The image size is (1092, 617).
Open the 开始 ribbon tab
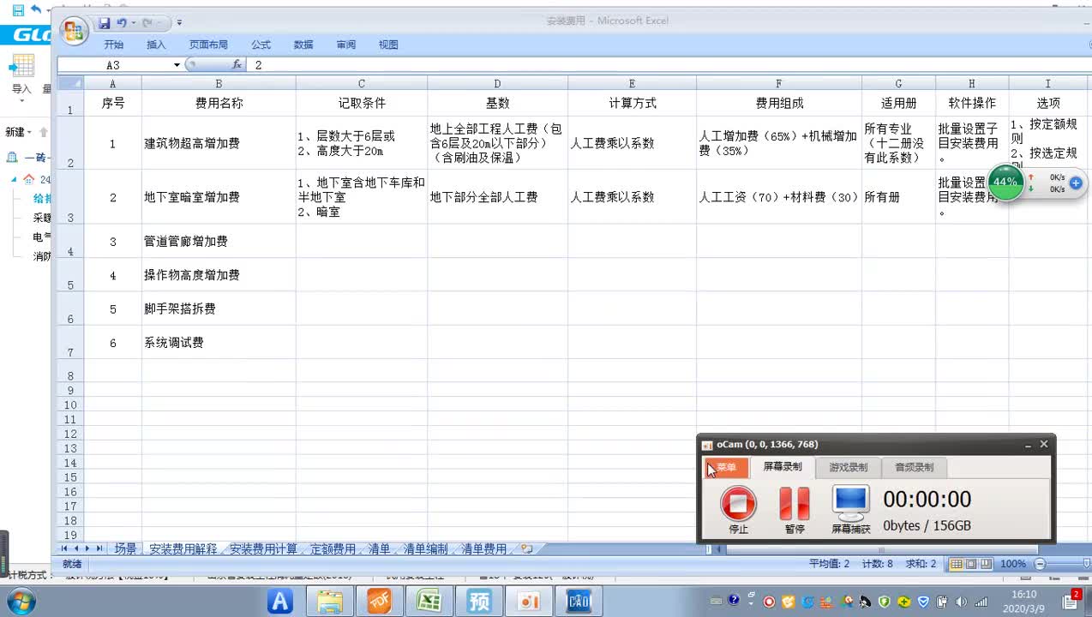113,45
